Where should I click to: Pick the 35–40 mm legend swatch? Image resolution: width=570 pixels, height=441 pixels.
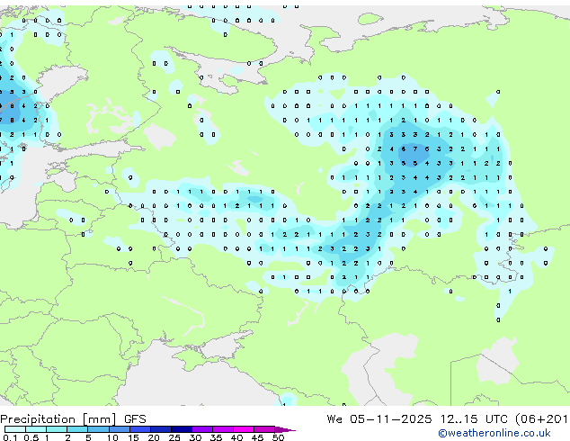click(222, 429)
